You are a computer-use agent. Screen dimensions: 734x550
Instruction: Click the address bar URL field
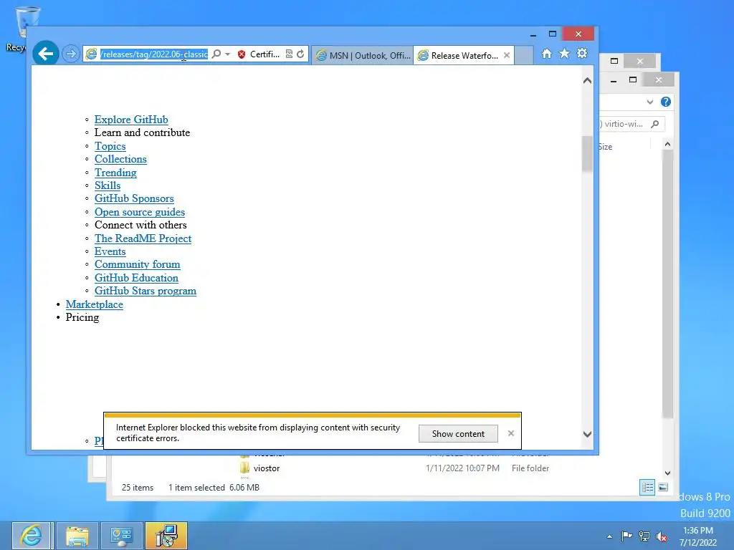(153, 54)
